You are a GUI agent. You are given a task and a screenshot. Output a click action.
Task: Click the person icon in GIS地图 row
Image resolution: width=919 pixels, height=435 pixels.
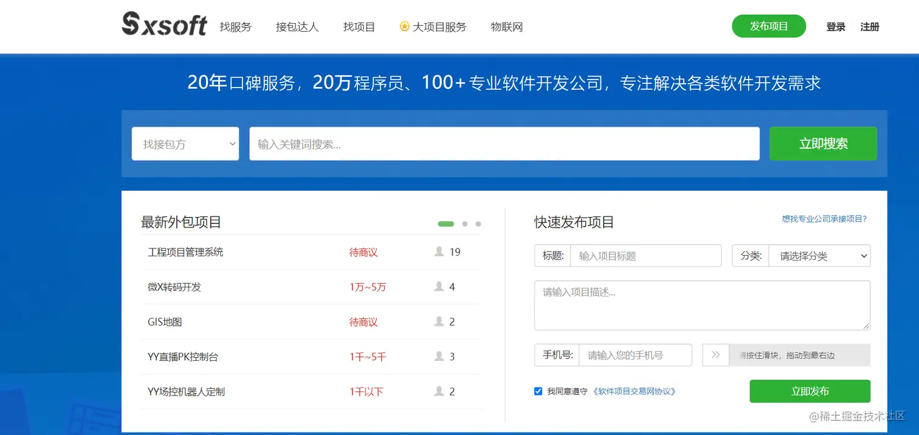tap(439, 321)
